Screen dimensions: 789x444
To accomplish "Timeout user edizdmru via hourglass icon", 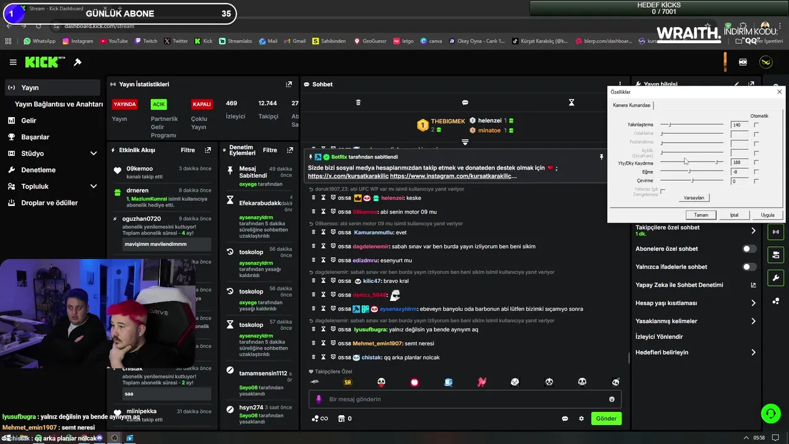I will click(x=323, y=260).
